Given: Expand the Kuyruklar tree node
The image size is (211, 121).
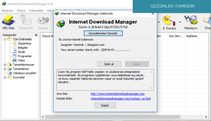Looking at the screenshot, I should (x=5, y=77).
